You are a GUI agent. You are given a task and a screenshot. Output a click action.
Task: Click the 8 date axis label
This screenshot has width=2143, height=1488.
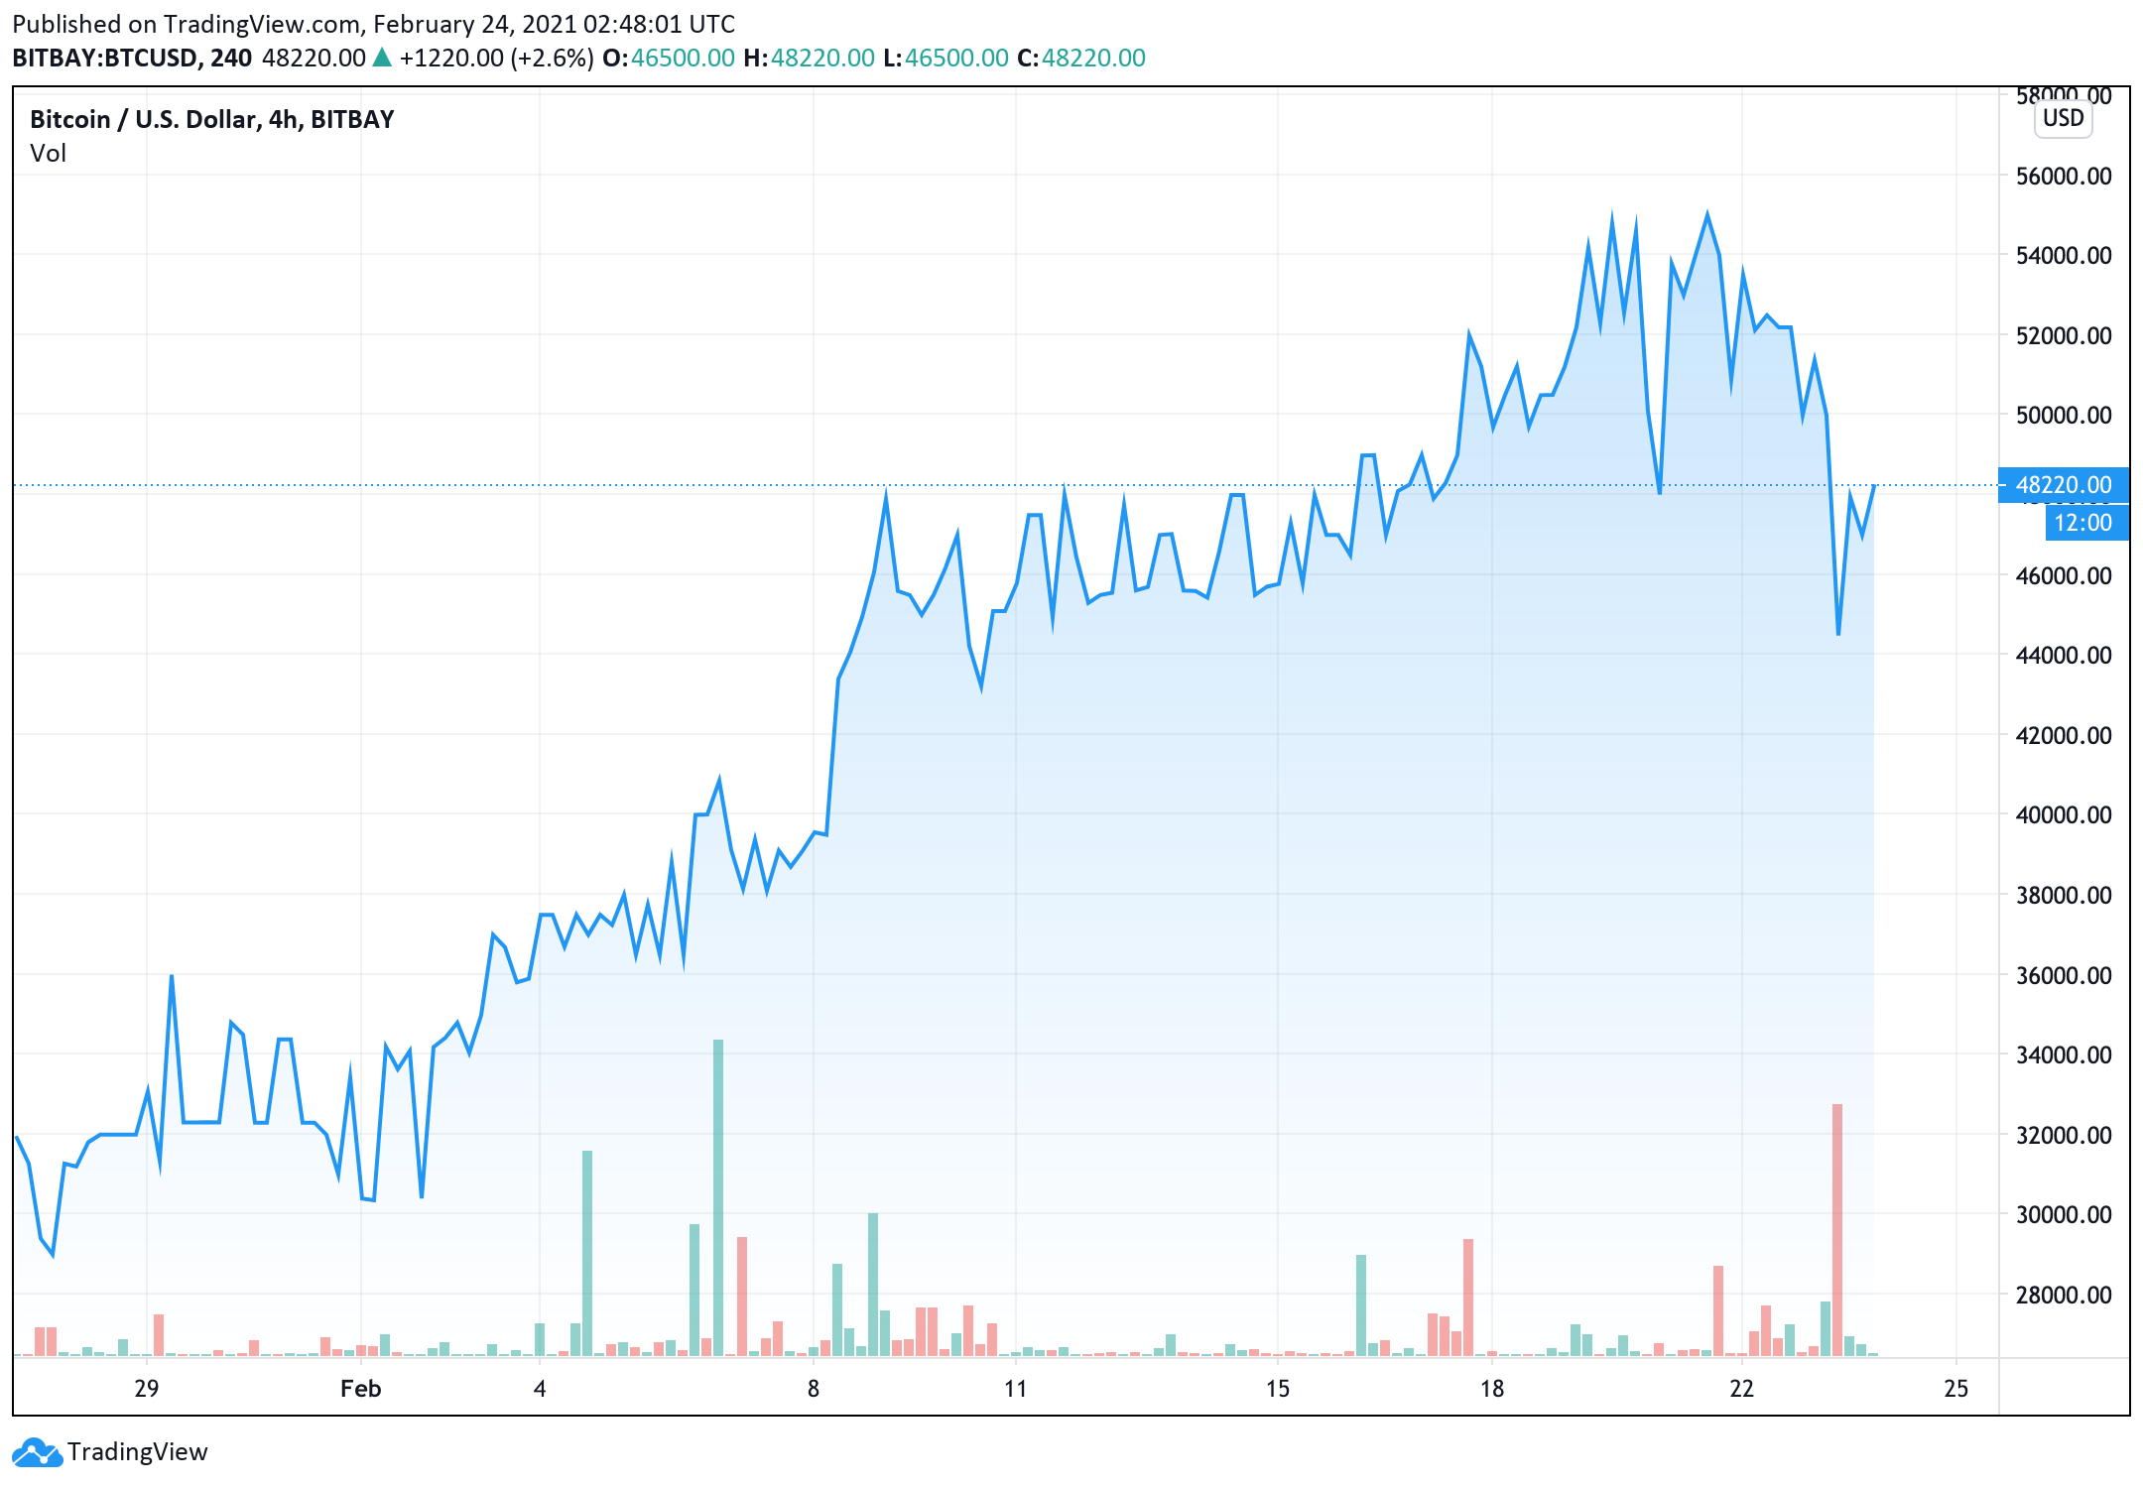click(x=814, y=1389)
